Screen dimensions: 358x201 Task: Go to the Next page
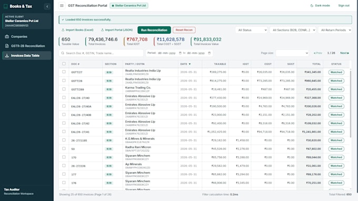click(344, 53)
